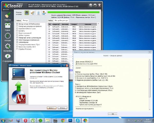Viewport: 154px width, 123px height.
Task: Select row 37 in the results table
Action: click(x=72, y=27)
